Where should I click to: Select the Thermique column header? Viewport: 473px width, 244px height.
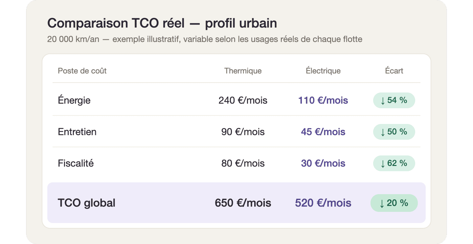243,71
